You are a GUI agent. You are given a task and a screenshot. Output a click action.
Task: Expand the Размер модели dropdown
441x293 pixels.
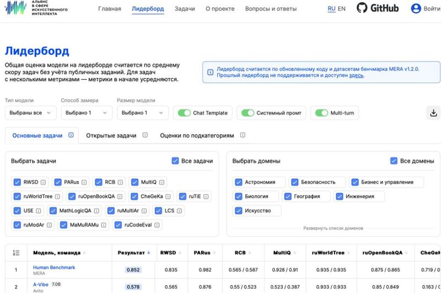[142, 113]
